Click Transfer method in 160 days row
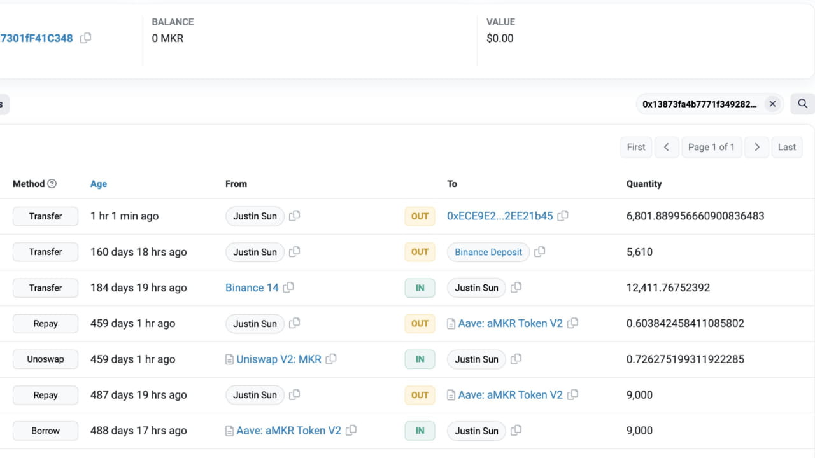815x458 pixels. pos(45,252)
